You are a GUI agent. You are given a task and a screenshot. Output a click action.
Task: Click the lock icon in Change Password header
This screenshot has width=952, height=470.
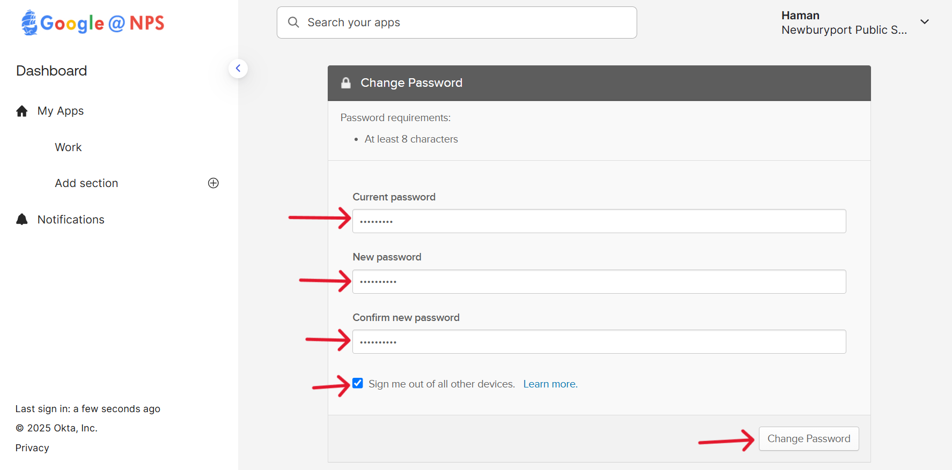pyautogui.click(x=346, y=83)
